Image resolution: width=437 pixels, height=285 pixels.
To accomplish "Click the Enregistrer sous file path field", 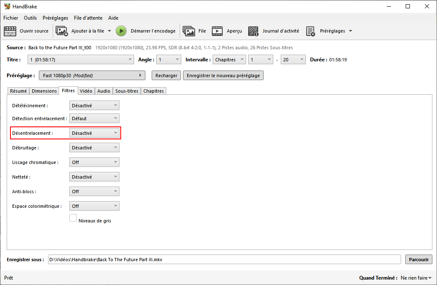I will pyautogui.click(x=224, y=260).
